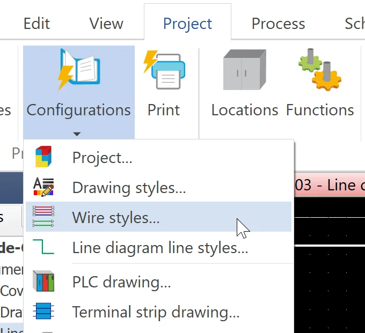
Task: Click the Terminal strip drawing icon
Action: click(x=43, y=312)
